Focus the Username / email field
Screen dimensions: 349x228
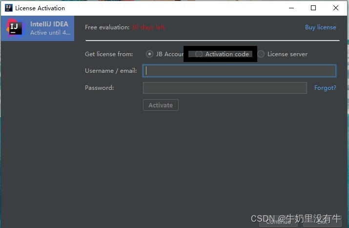click(x=239, y=71)
